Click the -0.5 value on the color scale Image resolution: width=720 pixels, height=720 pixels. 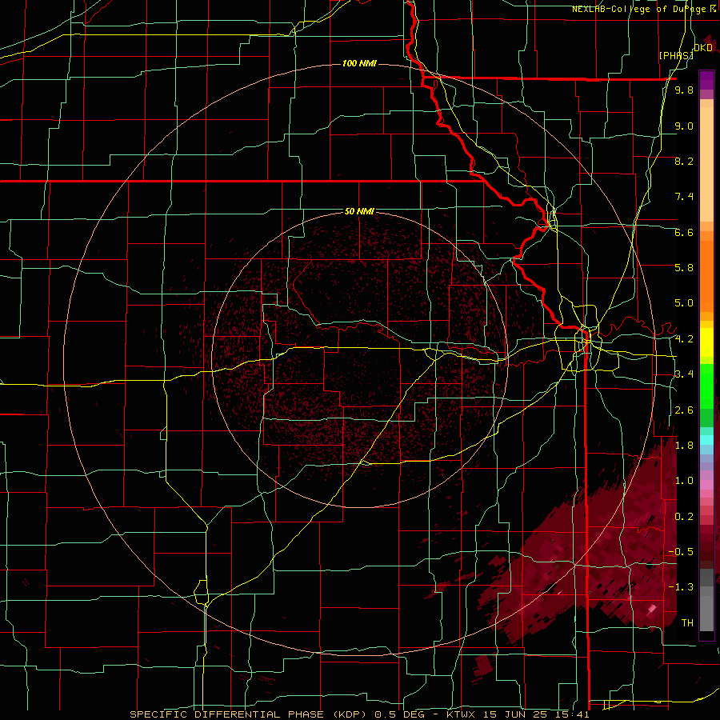click(x=681, y=552)
